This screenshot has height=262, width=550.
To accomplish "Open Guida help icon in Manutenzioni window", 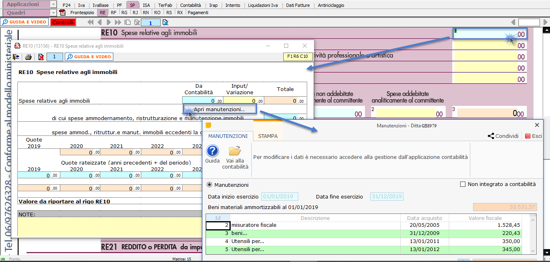I will pos(212,151).
